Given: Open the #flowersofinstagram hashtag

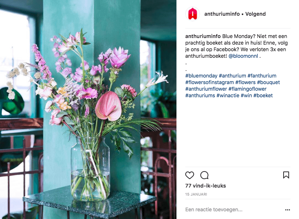Looking at the screenshot, I should 209,82.
